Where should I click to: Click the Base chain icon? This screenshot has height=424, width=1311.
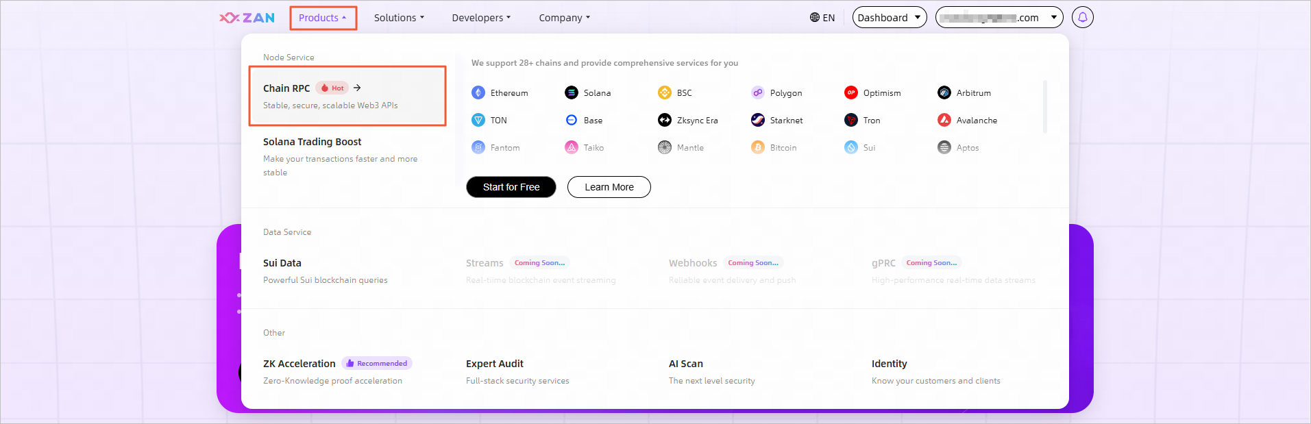[572, 120]
